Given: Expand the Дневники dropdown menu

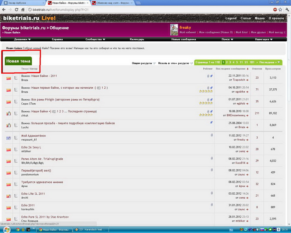Looking at the screenshot, I should (22, 39).
